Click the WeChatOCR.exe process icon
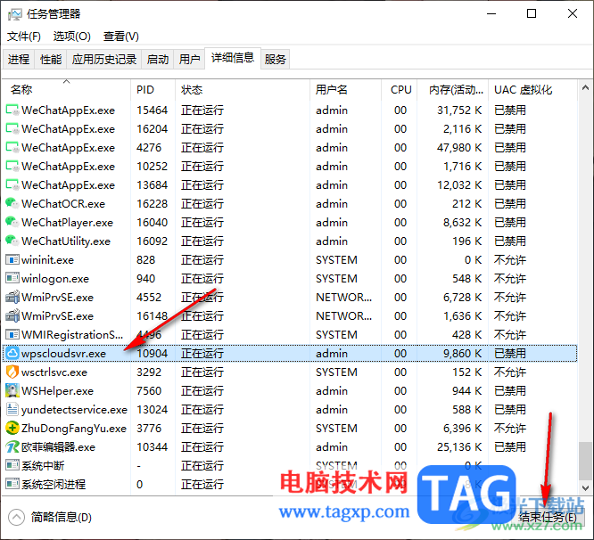The height and width of the screenshot is (540, 594). tap(12, 203)
